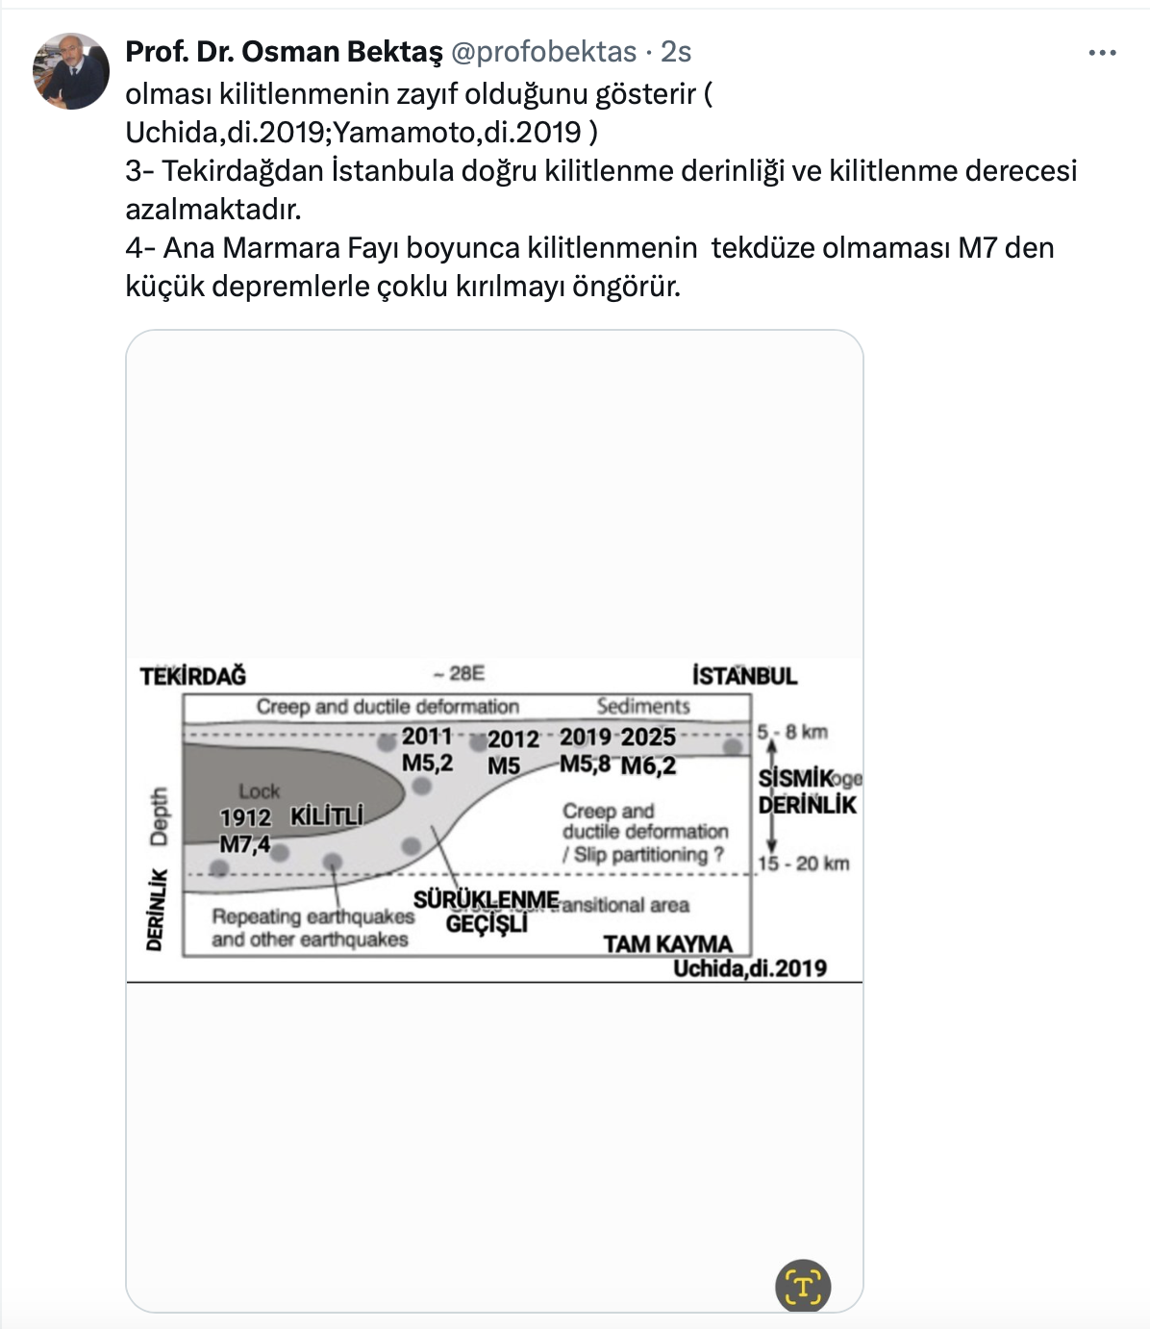The height and width of the screenshot is (1329, 1150).
Task: Click the @profobektas handle
Action: pyautogui.click(x=543, y=52)
